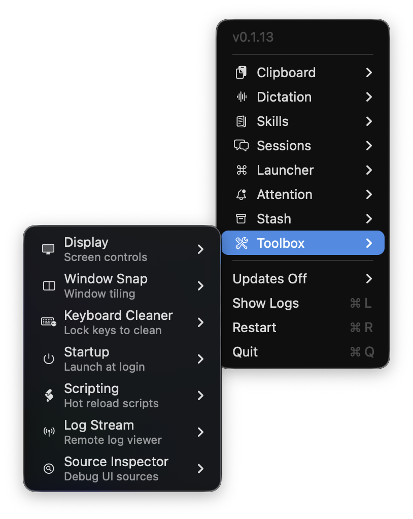Click the Clipboard icon in the menu
Screen dimensions: 413x519
pyautogui.click(x=243, y=73)
